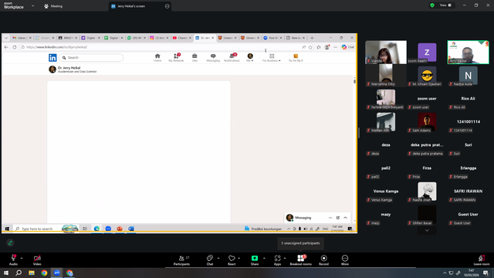Open LinkedIn Jobs
The image size is (494, 278).
point(195,58)
